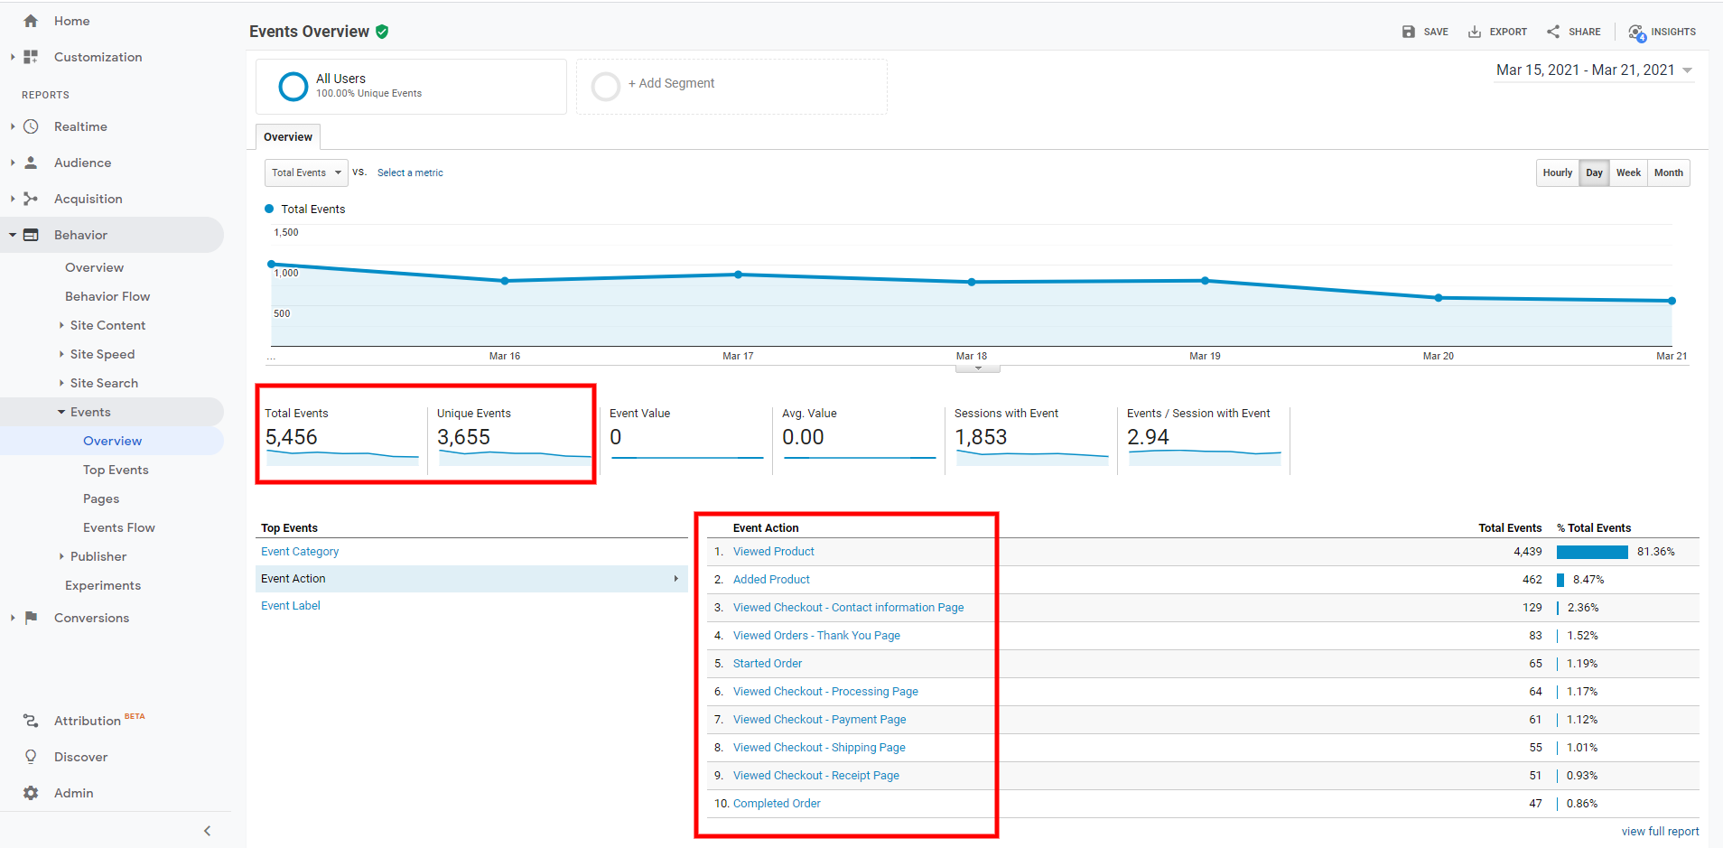Screen dimensions: 1723x848
Task: Expand the Site Content submenu
Action: [x=61, y=325]
